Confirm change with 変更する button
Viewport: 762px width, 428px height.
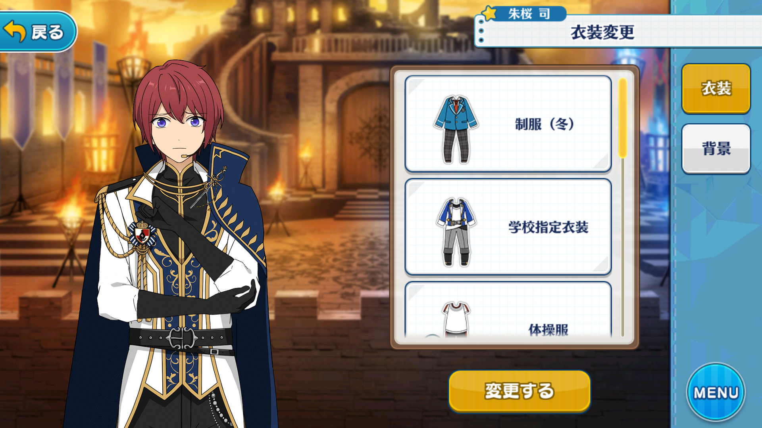[519, 391]
